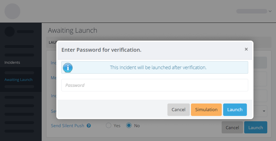Click the page-level Launch button

tap(256, 127)
